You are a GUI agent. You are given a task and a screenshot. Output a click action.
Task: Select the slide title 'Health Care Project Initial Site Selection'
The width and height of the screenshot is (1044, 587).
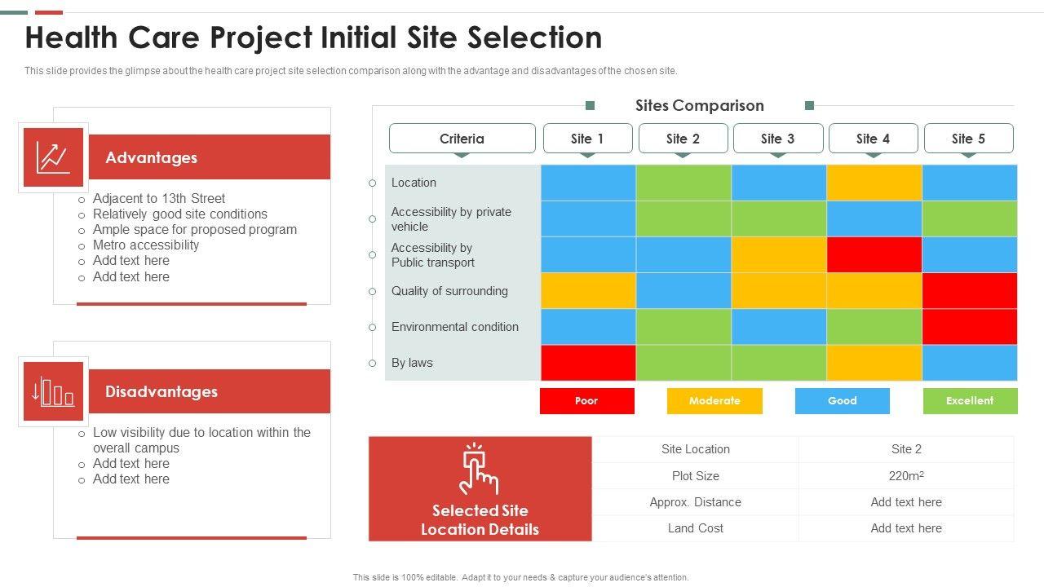pyautogui.click(x=314, y=38)
